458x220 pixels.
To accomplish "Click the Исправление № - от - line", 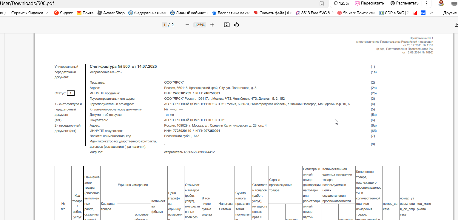I will pos(106,72).
